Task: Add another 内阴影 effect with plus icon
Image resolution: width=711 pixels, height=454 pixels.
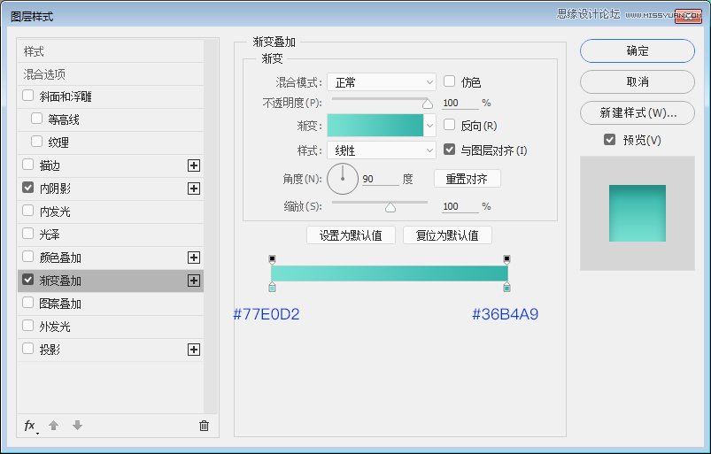Action: point(194,189)
